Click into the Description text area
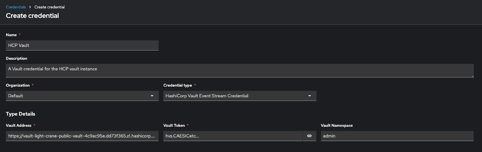This screenshot has height=152, width=482. coord(239,70)
